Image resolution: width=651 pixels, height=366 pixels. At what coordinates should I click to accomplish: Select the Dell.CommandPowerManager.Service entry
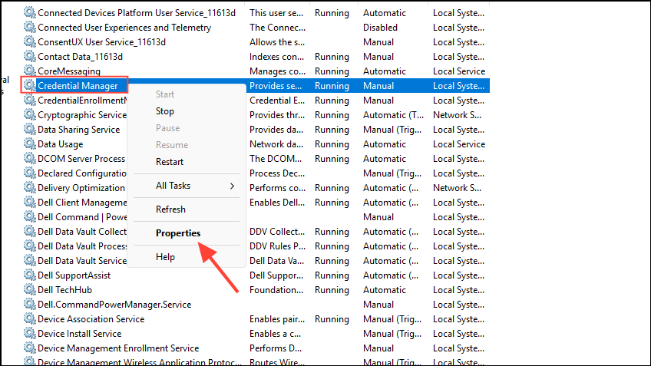[114, 305]
